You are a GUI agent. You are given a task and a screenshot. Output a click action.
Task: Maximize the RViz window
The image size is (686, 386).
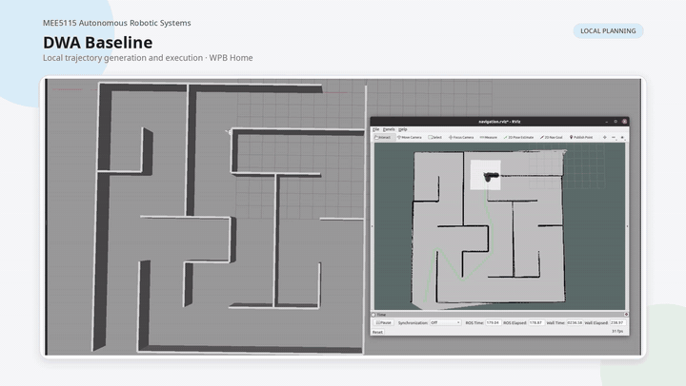point(615,122)
